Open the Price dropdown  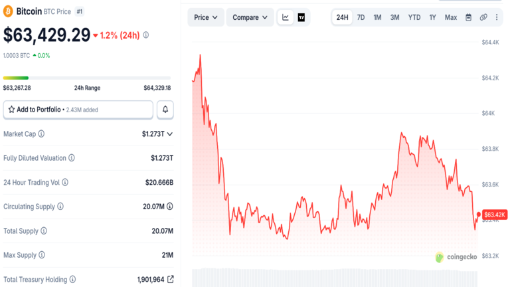tap(206, 17)
